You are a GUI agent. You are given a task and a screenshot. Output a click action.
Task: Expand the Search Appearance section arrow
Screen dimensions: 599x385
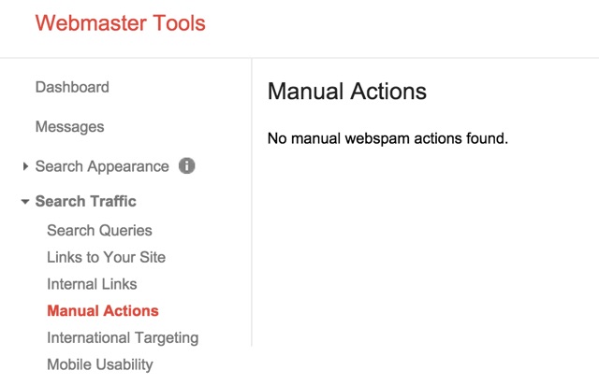25,166
